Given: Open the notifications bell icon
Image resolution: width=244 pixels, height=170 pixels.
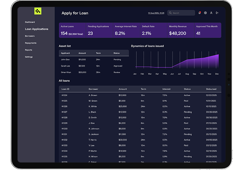Looking at the screenshot, I should 200,13.
